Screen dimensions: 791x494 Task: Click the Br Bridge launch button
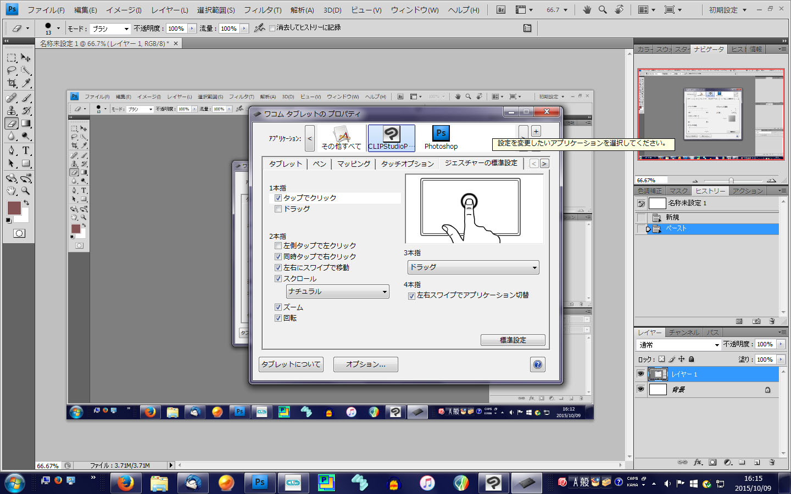pos(500,10)
